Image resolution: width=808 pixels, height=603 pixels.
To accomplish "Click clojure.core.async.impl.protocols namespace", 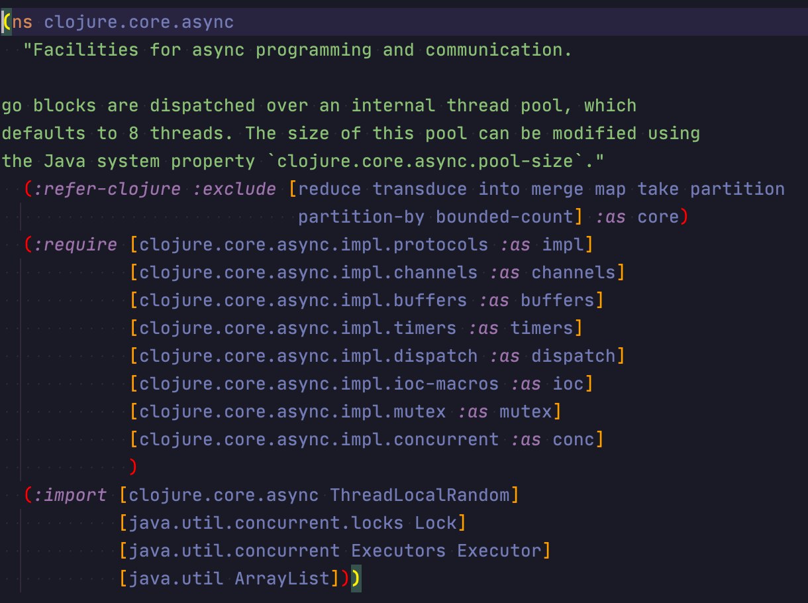I will (x=313, y=245).
